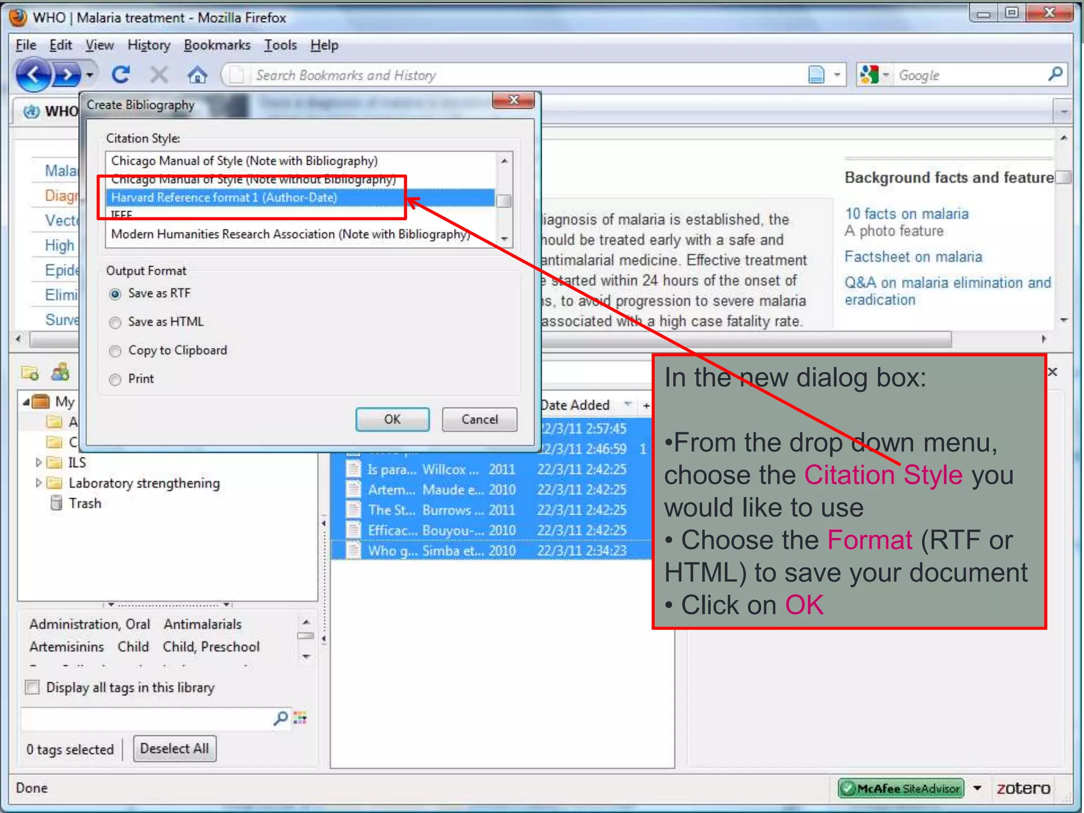This screenshot has height=813, width=1084.
Task: Click the document icon beside 'Who g...' item
Action: pyautogui.click(x=353, y=550)
